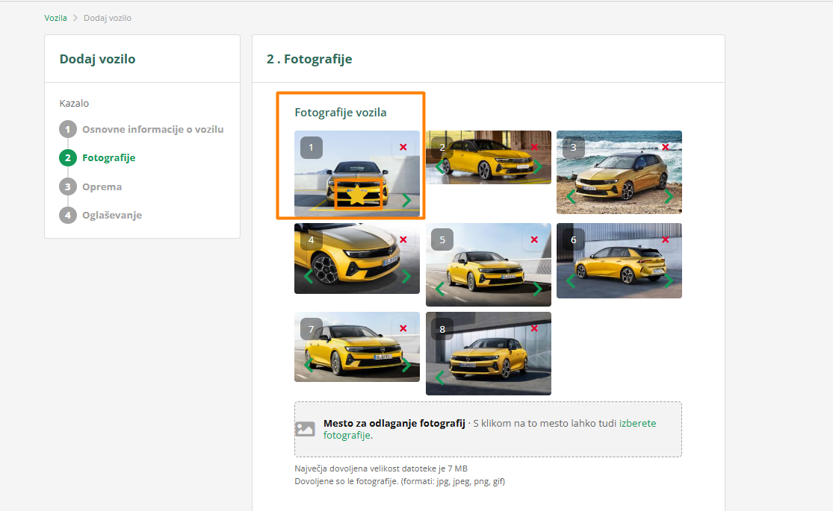Move photo 7 right using green chevron

click(x=406, y=365)
